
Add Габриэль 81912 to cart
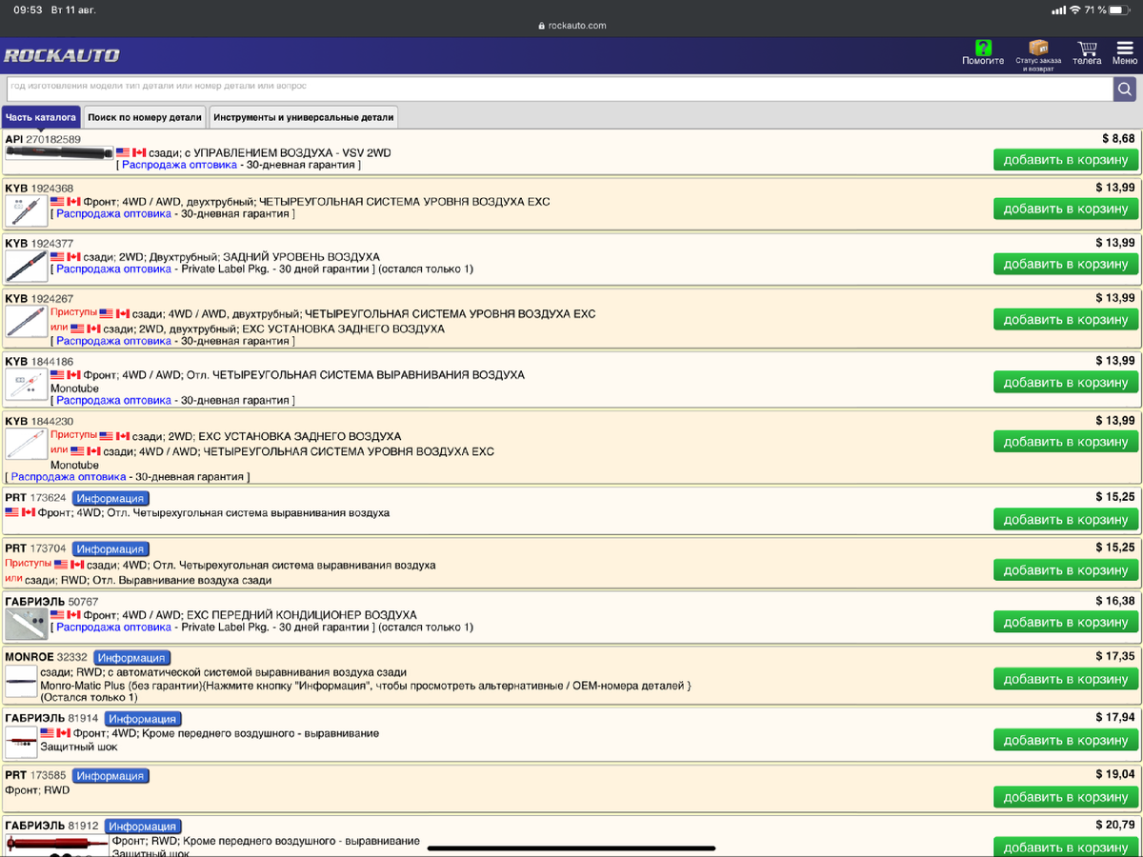pos(1065,847)
